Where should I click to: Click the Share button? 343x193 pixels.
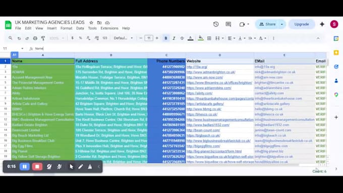point(267,24)
